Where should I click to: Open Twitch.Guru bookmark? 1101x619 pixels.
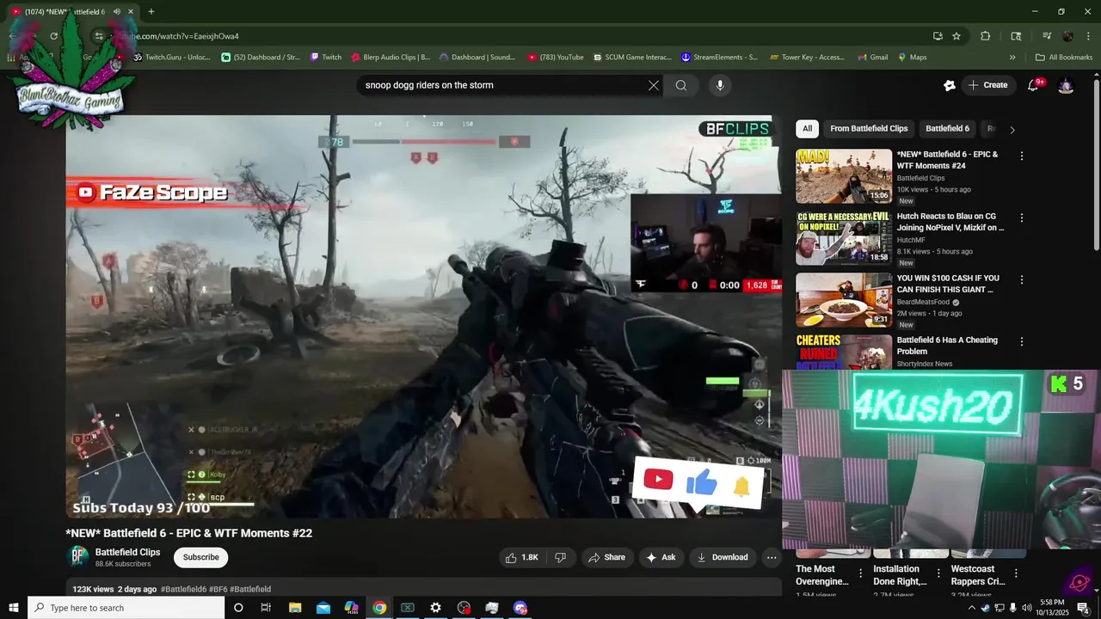(x=171, y=58)
